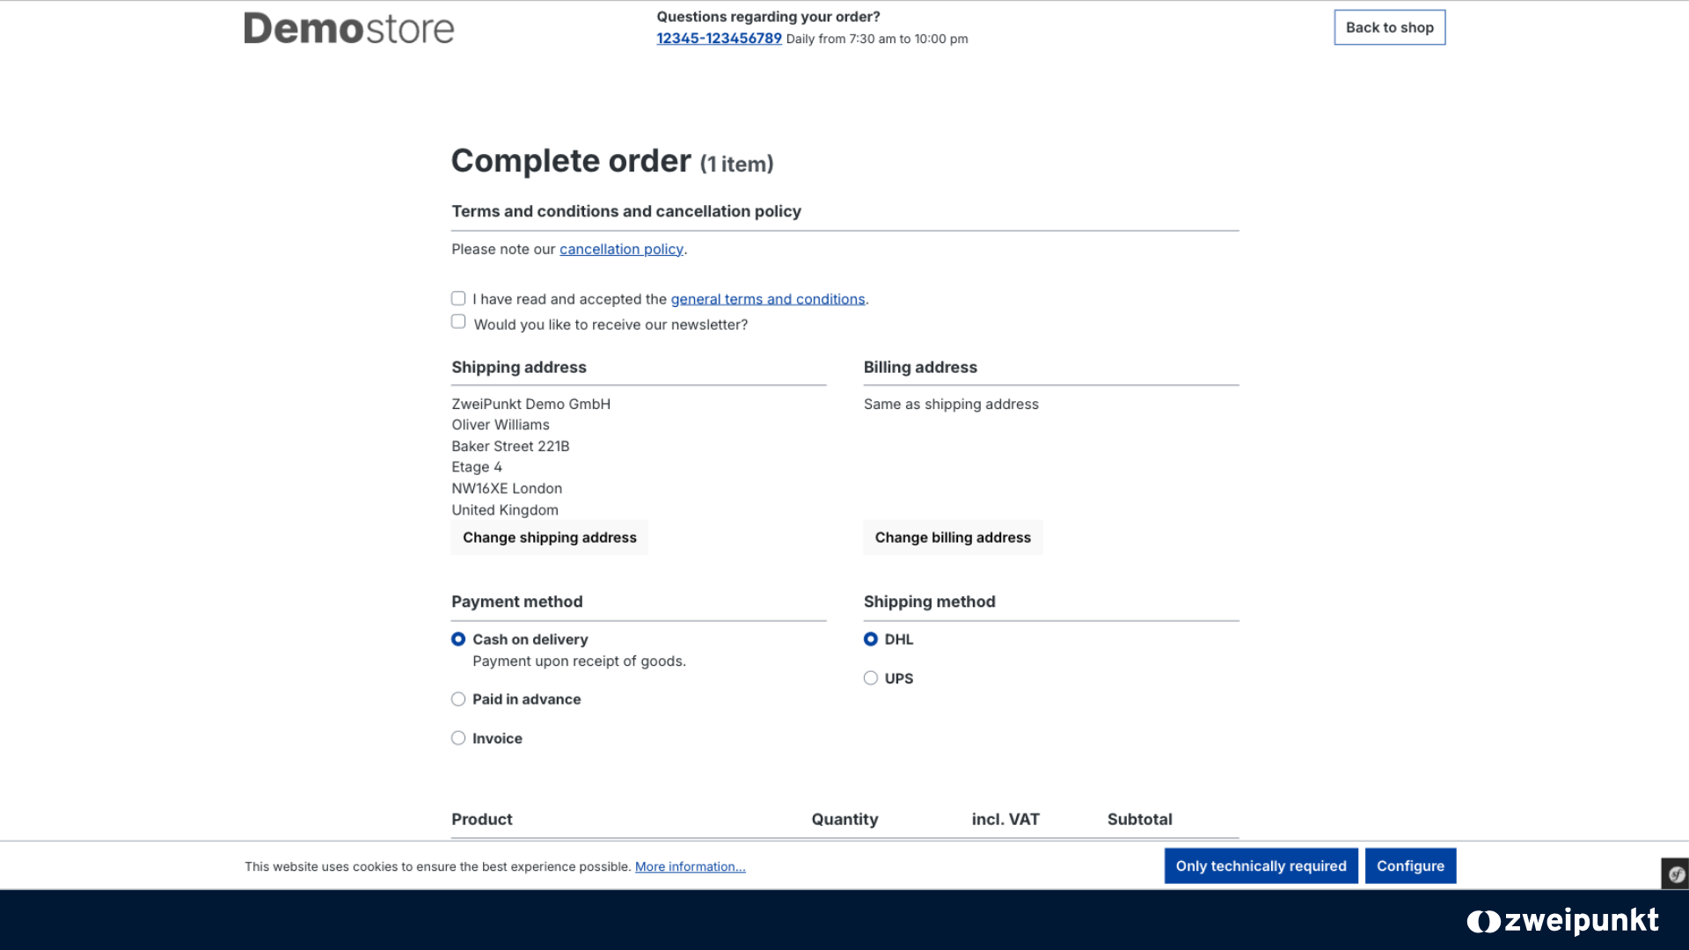Click the Quantity column header
The width and height of the screenshot is (1689, 950).
(844, 820)
